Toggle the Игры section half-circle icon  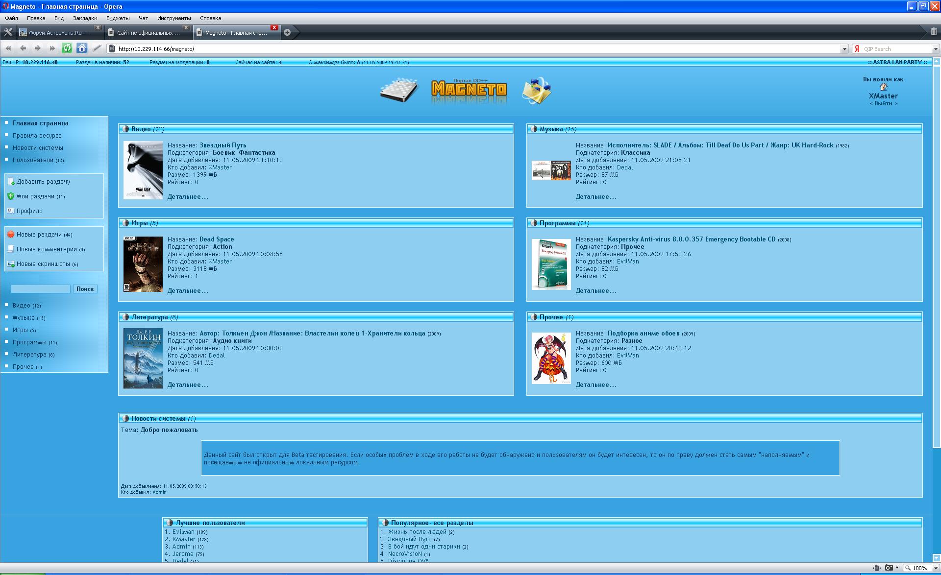point(125,223)
